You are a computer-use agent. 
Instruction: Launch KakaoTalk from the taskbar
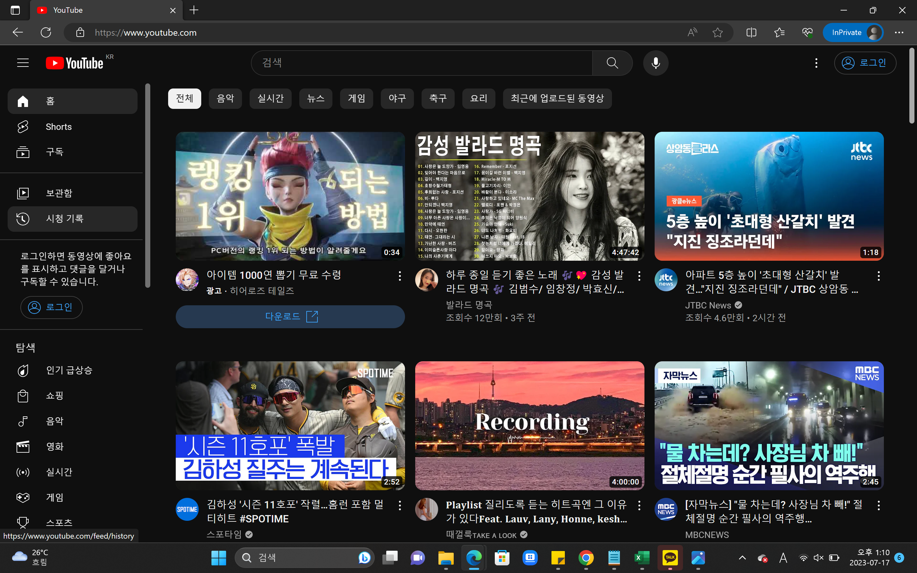click(x=670, y=557)
